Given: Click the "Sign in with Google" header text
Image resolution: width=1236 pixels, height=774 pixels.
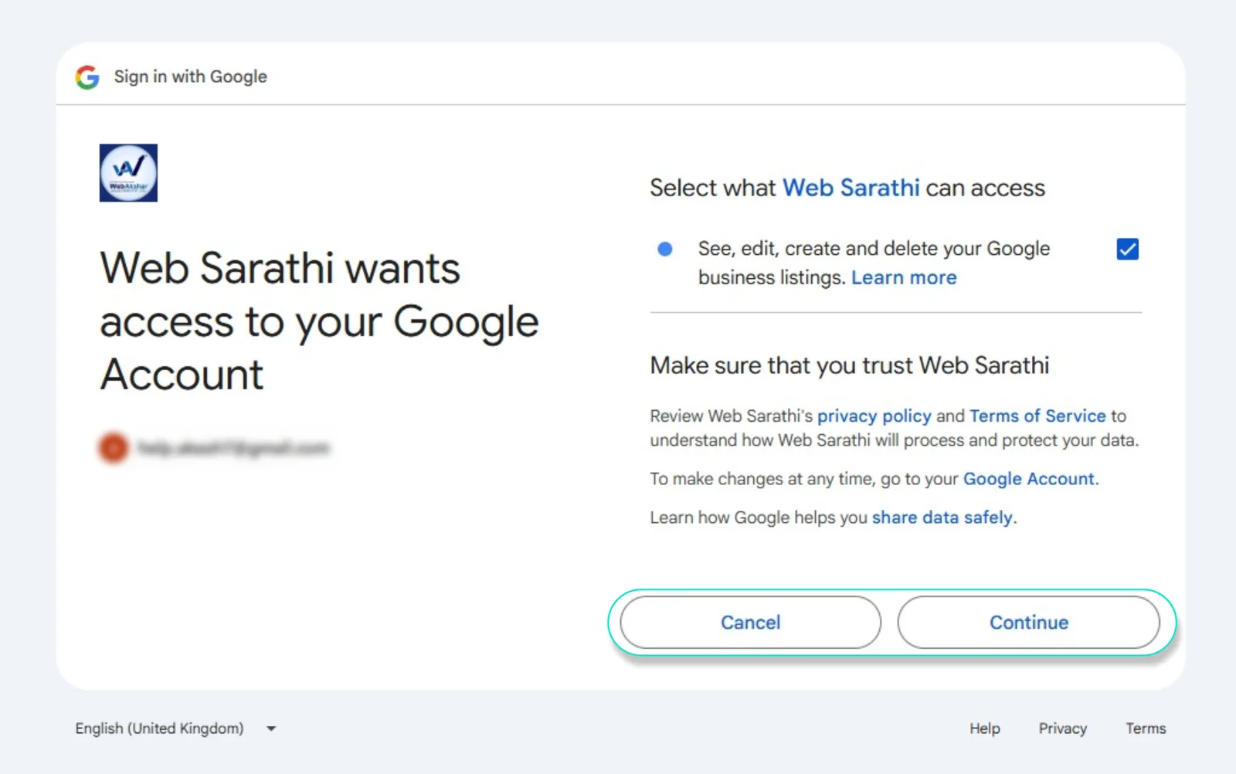Looking at the screenshot, I should point(190,76).
